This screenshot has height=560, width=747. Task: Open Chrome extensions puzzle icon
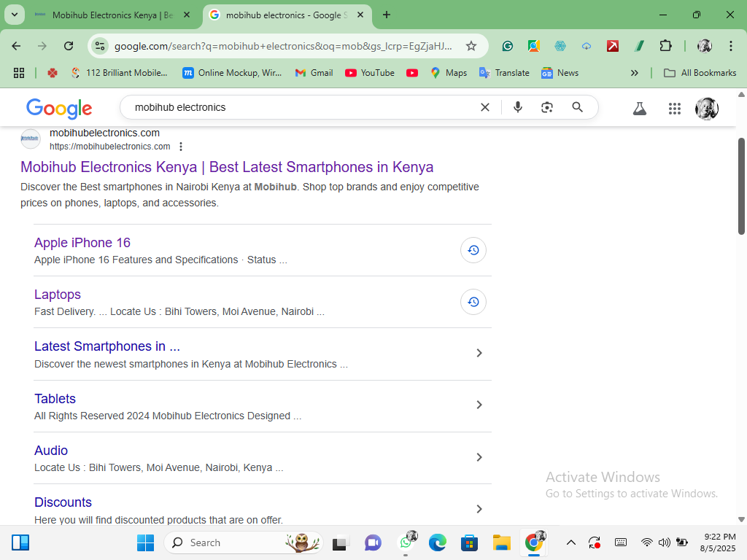coord(665,46)
